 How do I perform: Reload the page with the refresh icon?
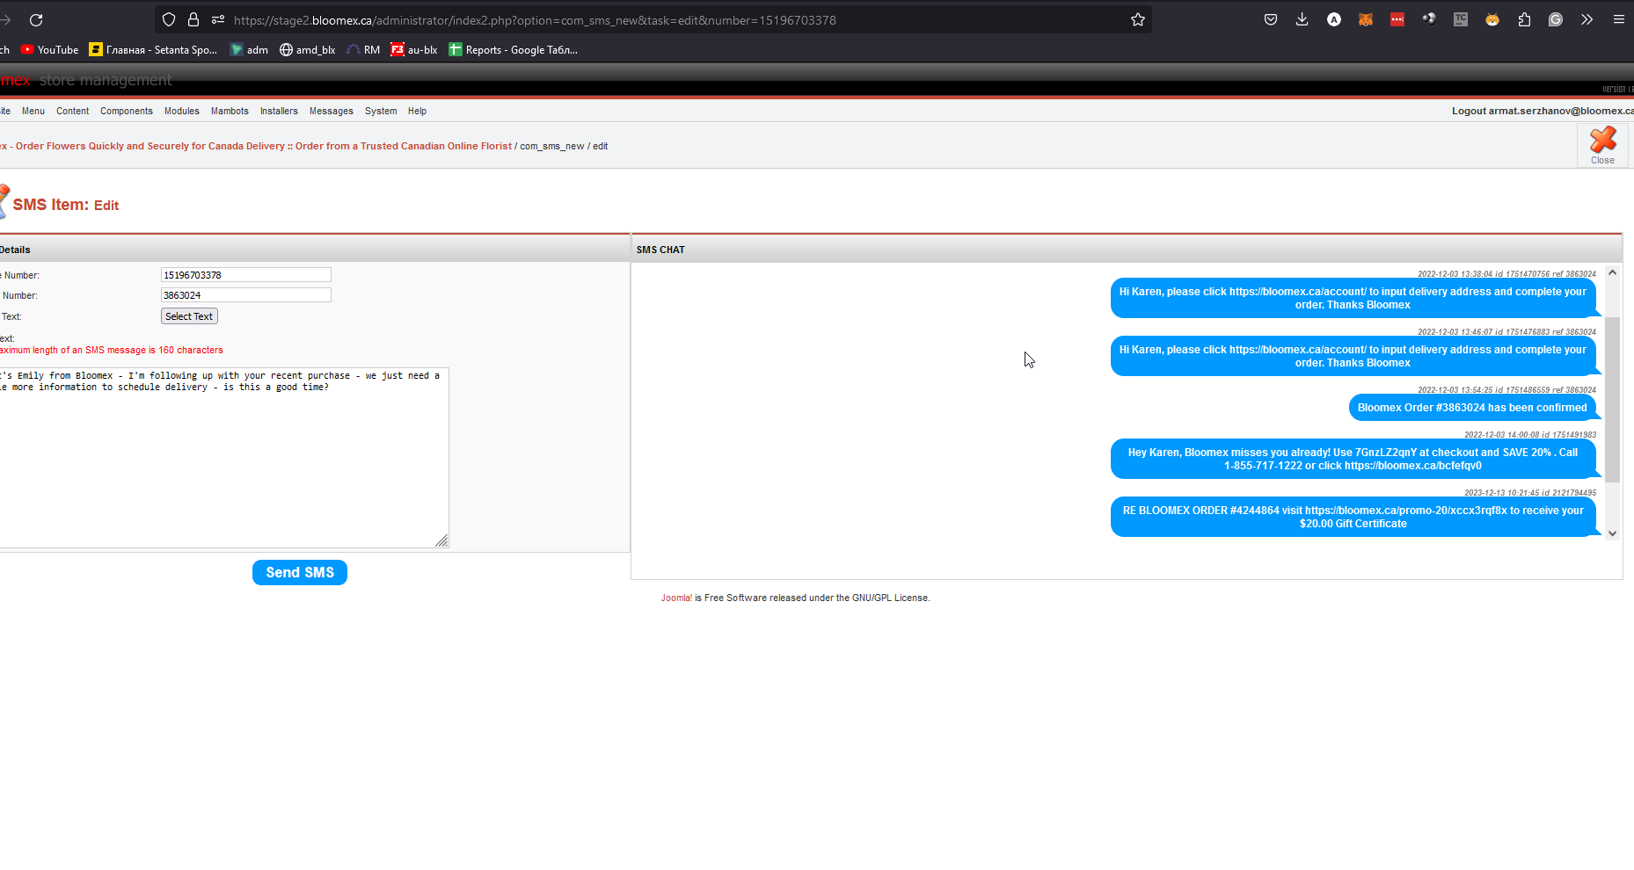click(x=36, y=19)
